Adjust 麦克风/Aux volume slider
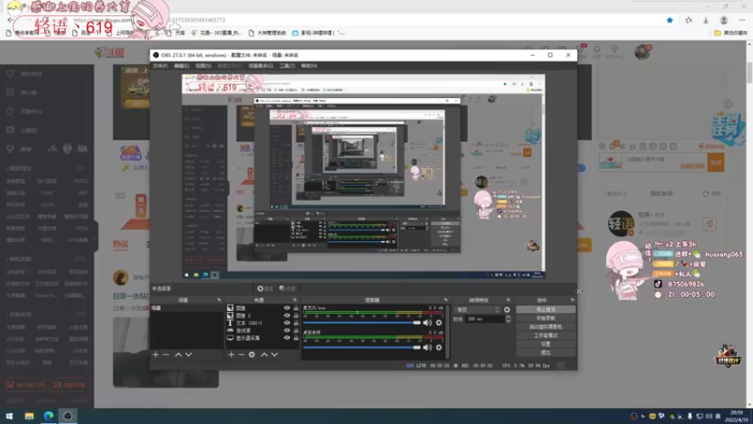 pyautogui.click(x=361, y=322)
